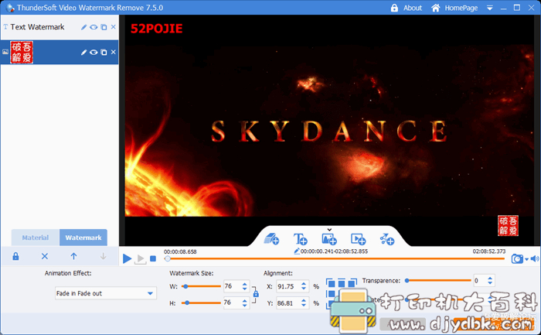Image resolution: width=541 pixels, height=335 pixels.
Task: Toggle visibility of image watermark item
Action: tap(94, 52)
